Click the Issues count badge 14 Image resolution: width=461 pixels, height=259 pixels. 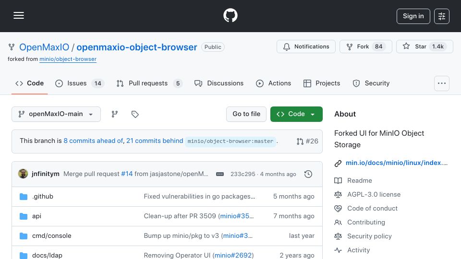(98, 83)
